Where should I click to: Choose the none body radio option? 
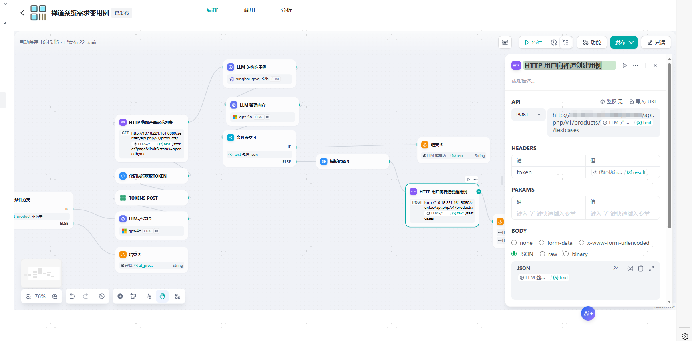tap(514, 243)
